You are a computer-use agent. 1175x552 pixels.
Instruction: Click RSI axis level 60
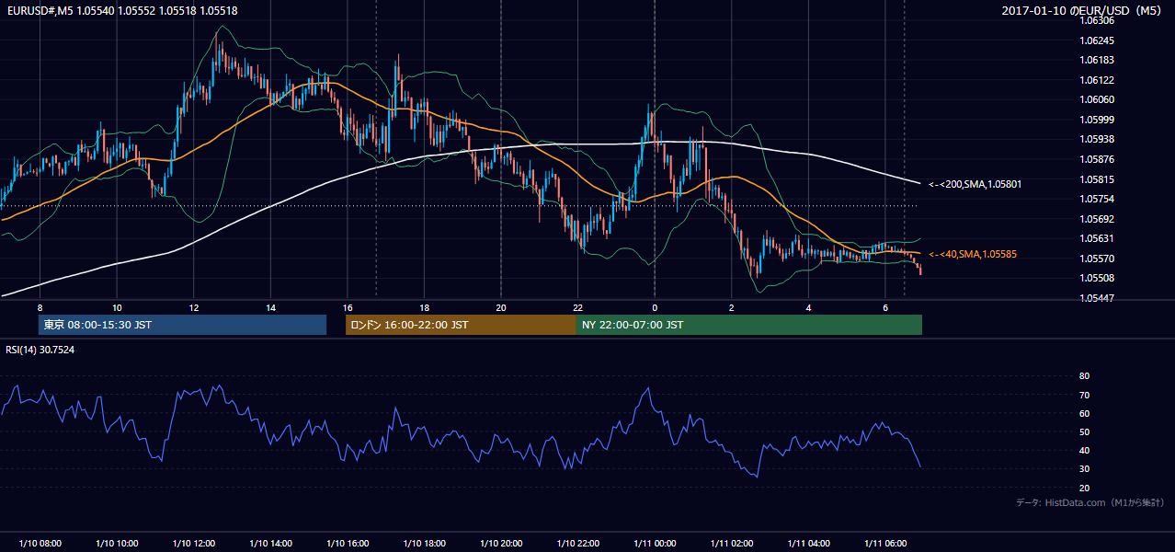click(1084, 413)
